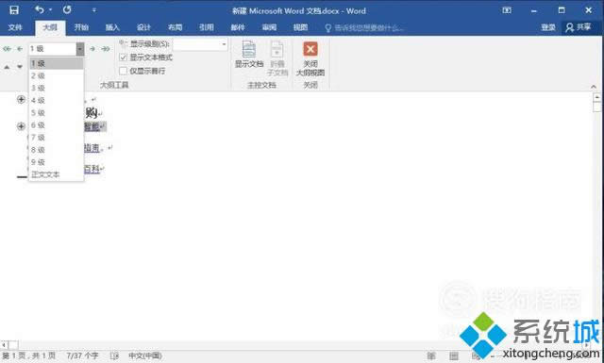Open the 邮件 tab
Image resolution: width=604 pixels, height=363 pixels.
pos(238,27)
